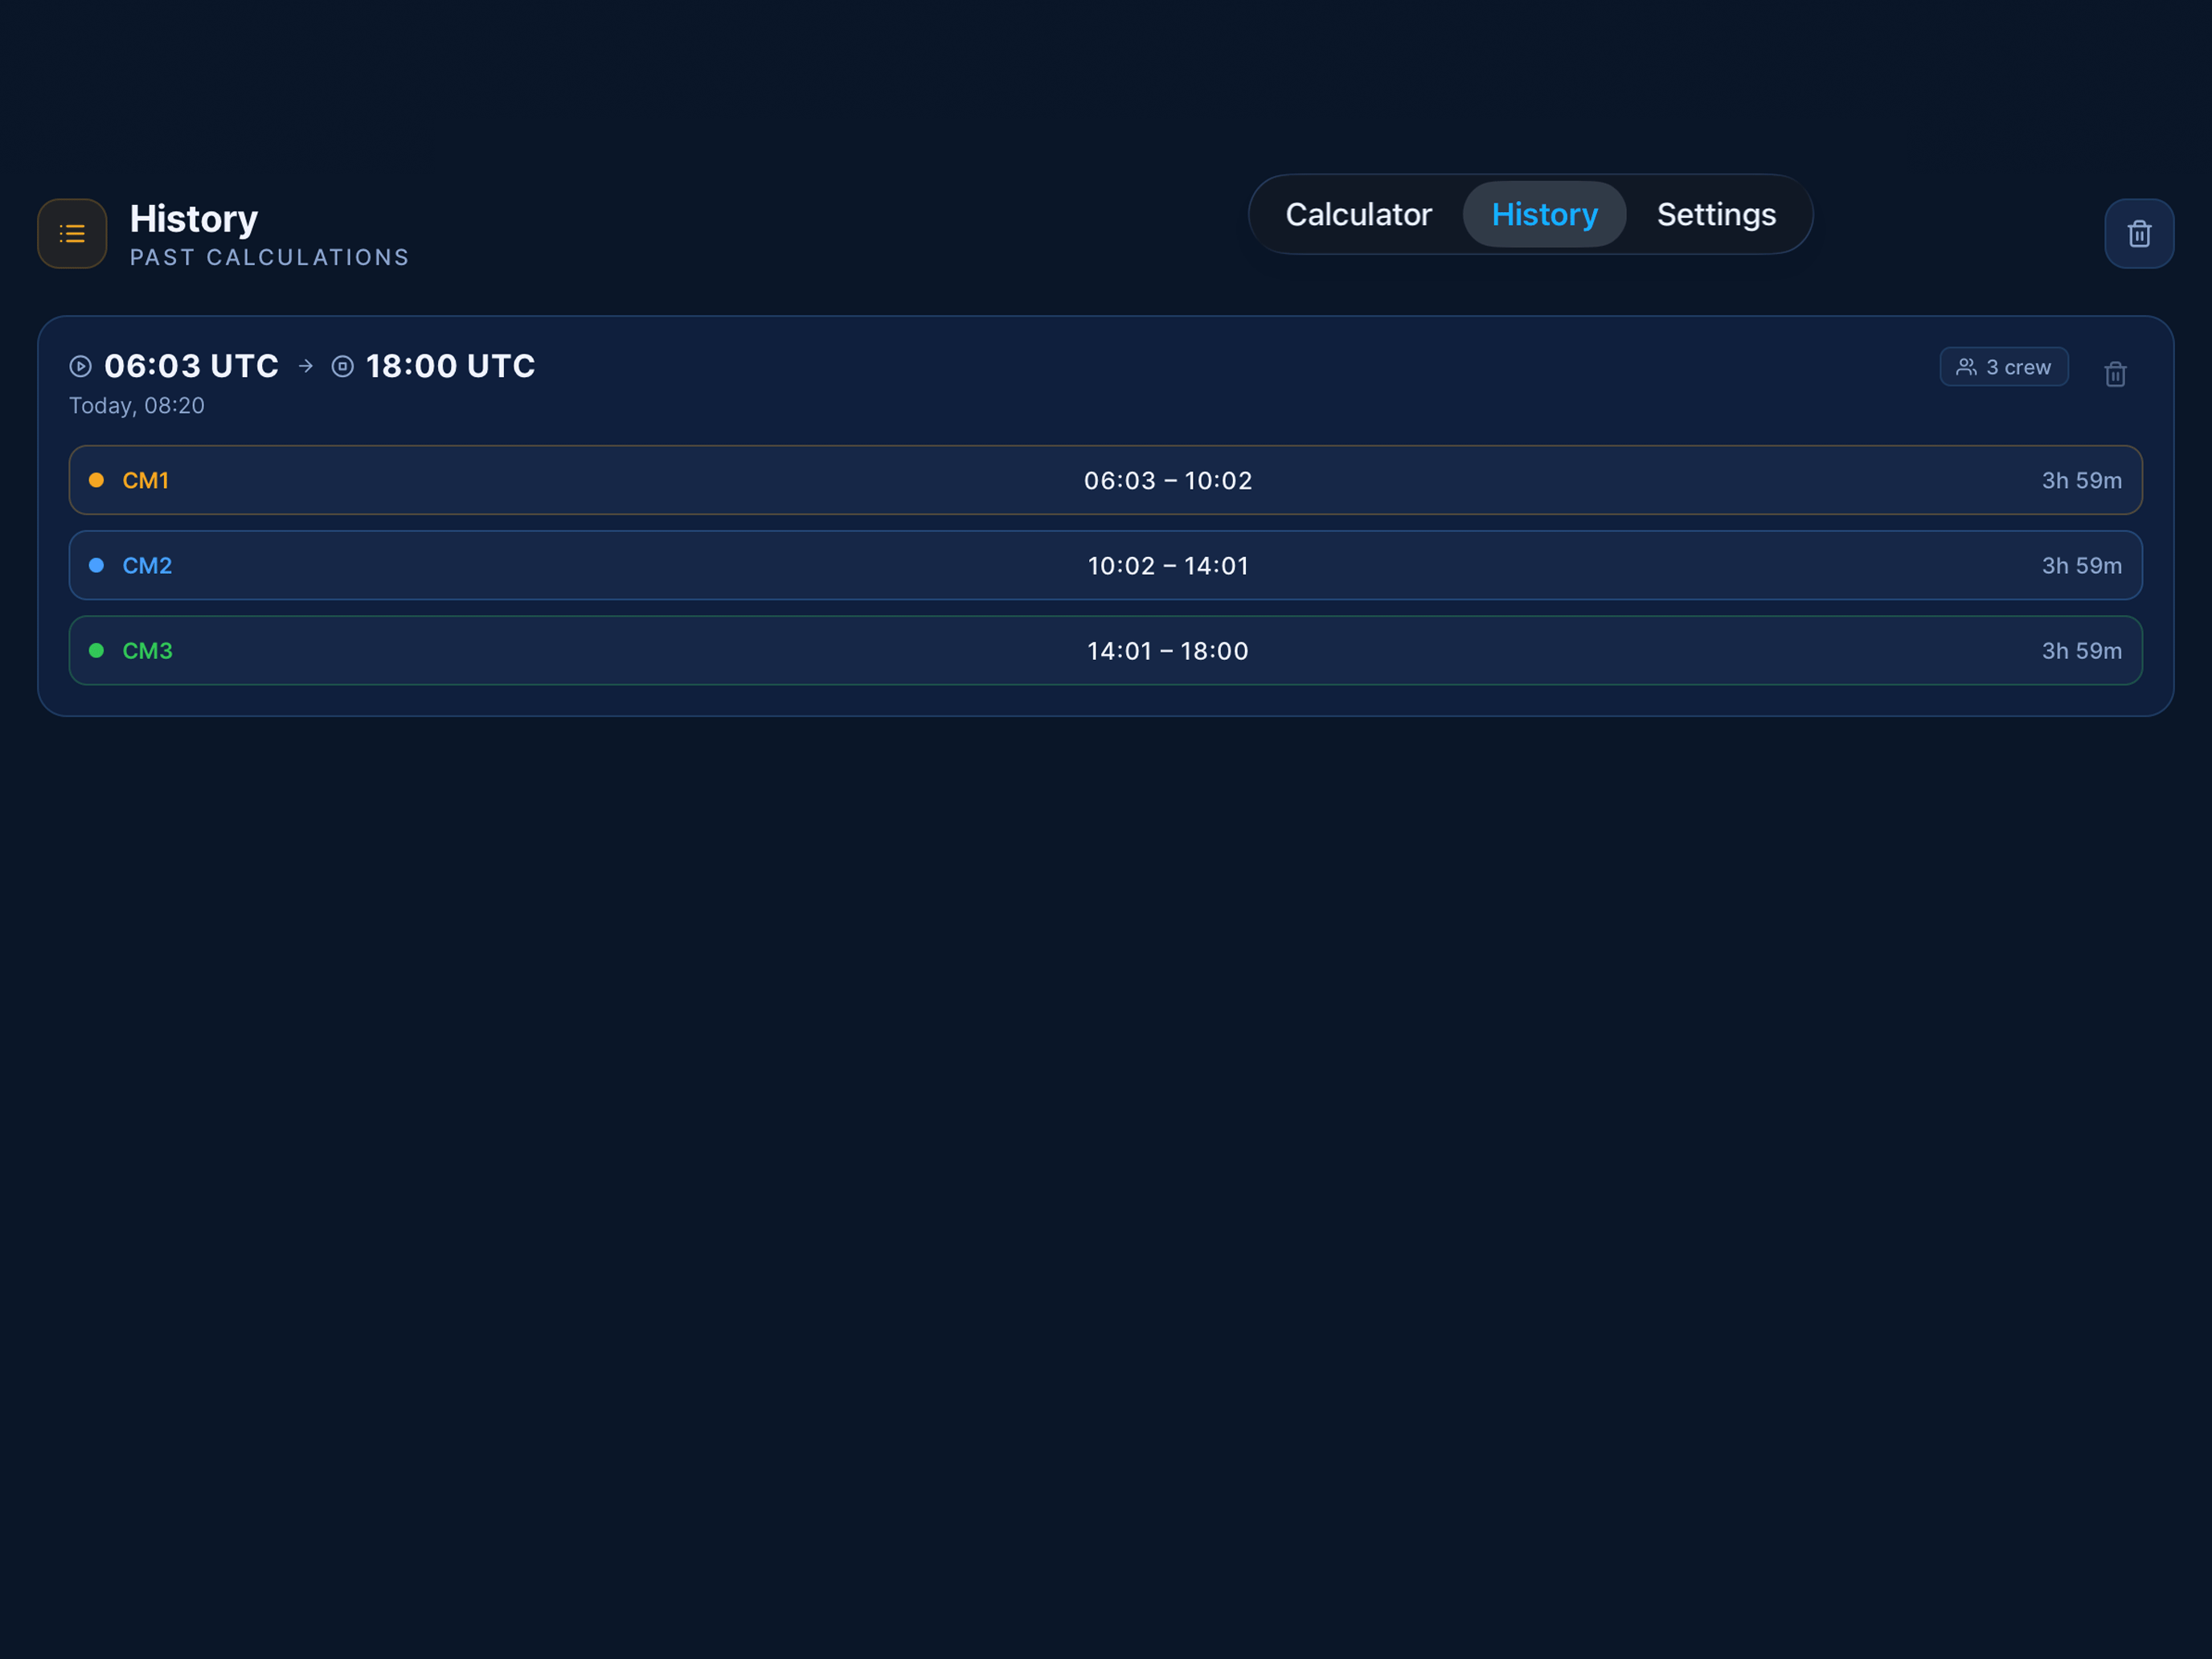This screenshot has height=1659, width=2212.
Task: Click the PAST CALCULATIONS subtitle
Action: coord(270,258)
